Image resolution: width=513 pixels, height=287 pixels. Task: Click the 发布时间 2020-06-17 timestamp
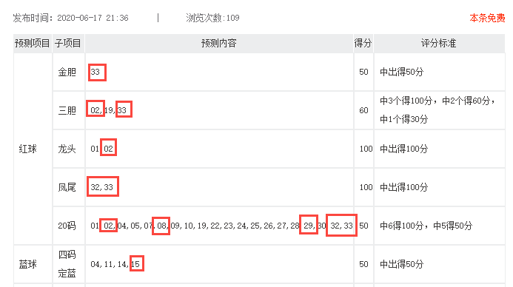tap(70, 18)
